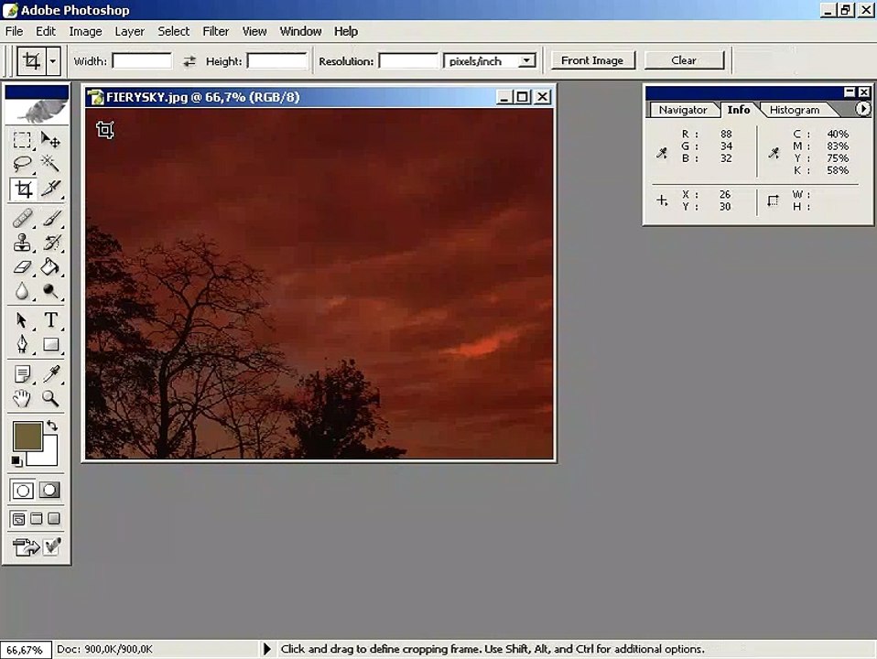
Task: Click the Front Image button
Action: click(x=592, y=60)
